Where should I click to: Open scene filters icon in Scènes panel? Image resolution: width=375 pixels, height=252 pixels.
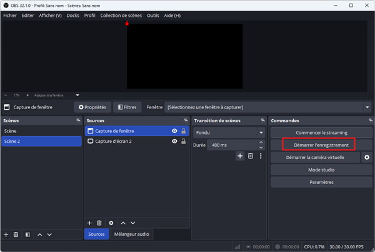coord(27,235)
